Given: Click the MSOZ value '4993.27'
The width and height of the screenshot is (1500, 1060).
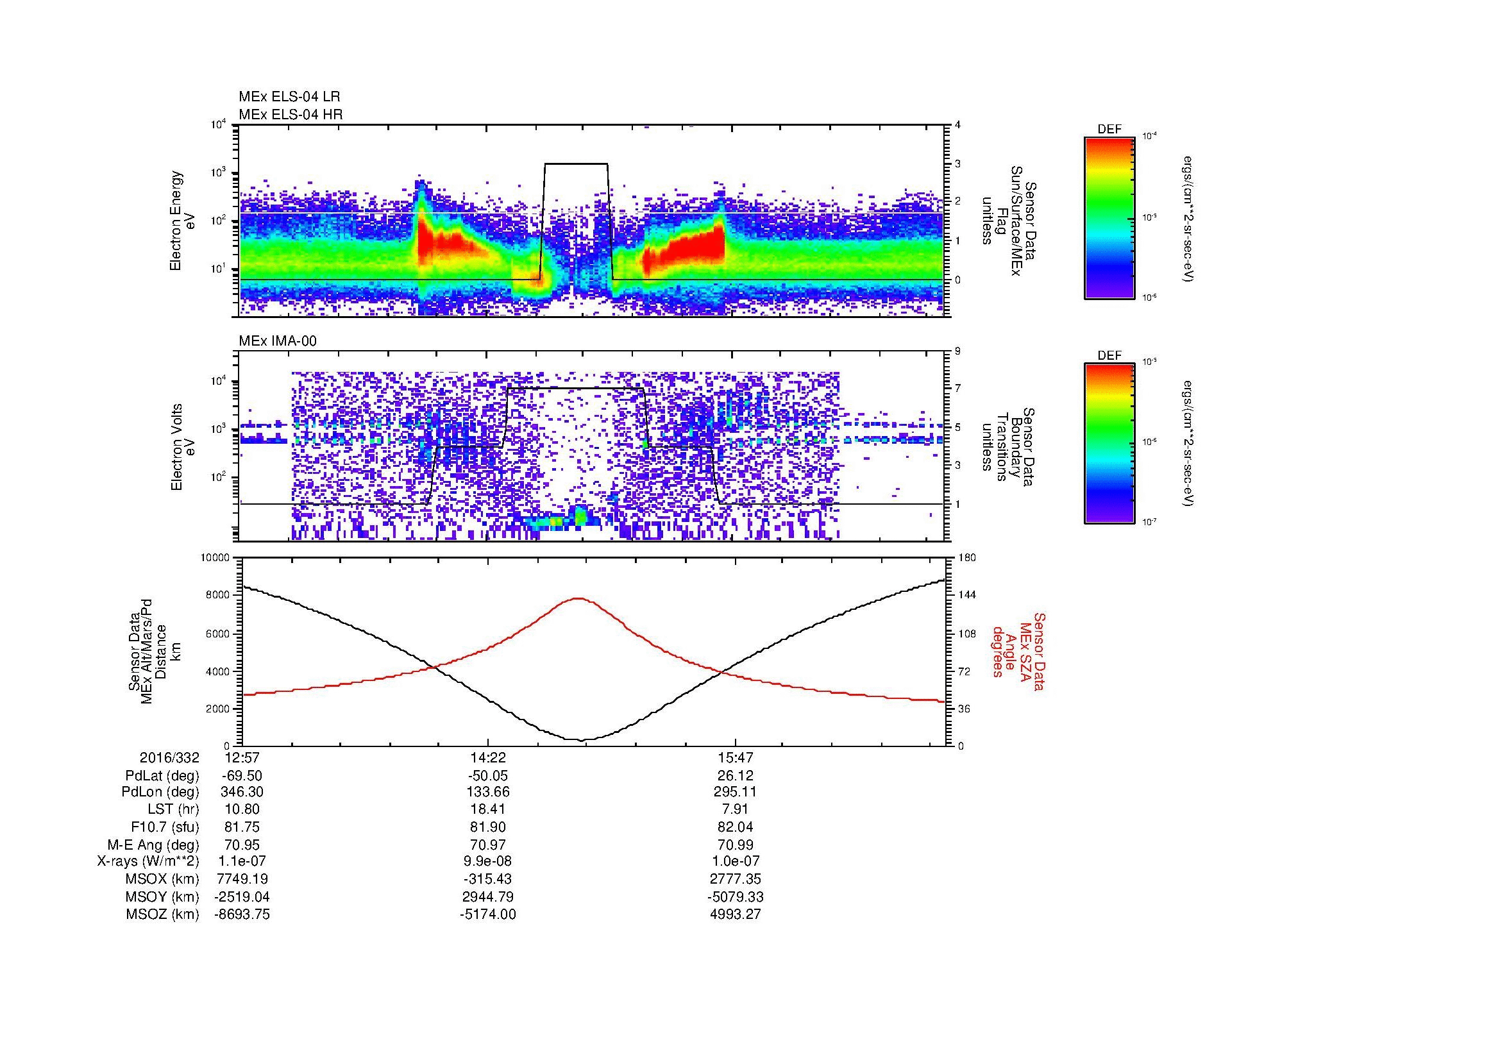Looking at the screenshot, I should point(736,914).
